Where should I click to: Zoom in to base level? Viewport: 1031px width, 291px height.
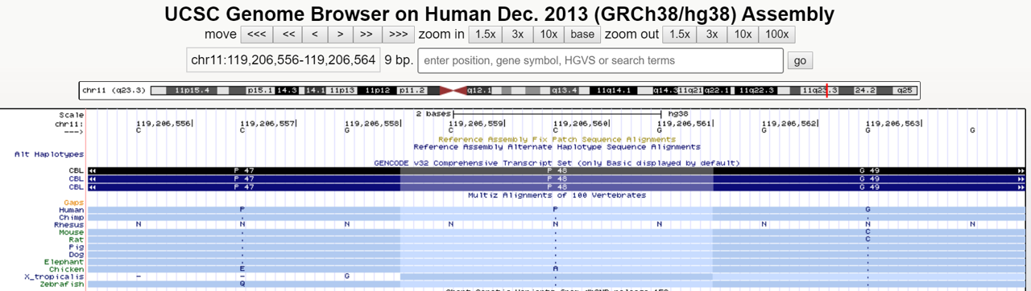(x=582, y=35)
